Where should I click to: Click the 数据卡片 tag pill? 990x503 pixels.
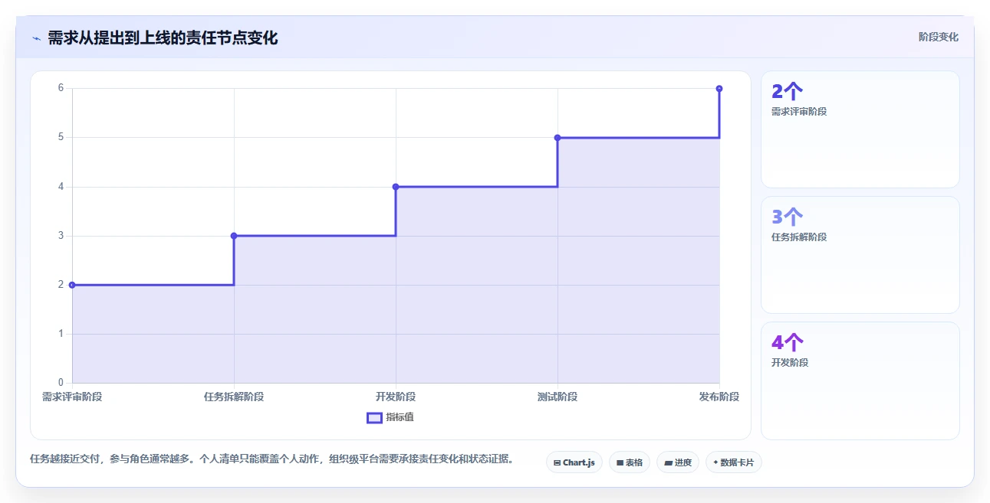pyautogui.click(x=734, y=462)
